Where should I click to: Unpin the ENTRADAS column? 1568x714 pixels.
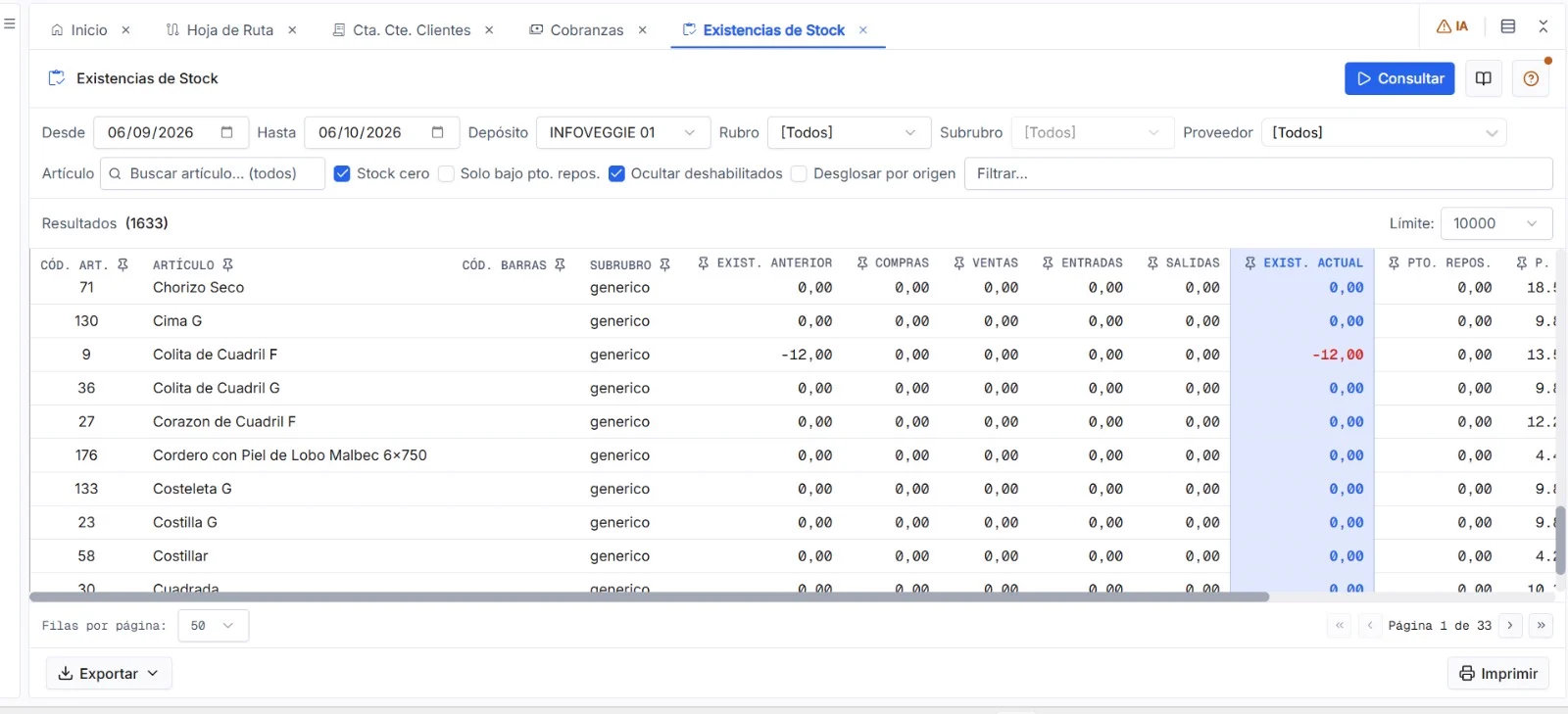click(1048, 262)
